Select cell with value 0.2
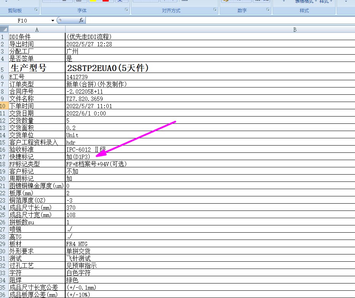 tap(210, 128)
